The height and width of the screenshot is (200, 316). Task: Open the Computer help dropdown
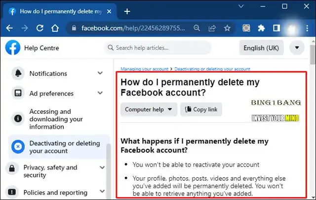coord(149,109)
